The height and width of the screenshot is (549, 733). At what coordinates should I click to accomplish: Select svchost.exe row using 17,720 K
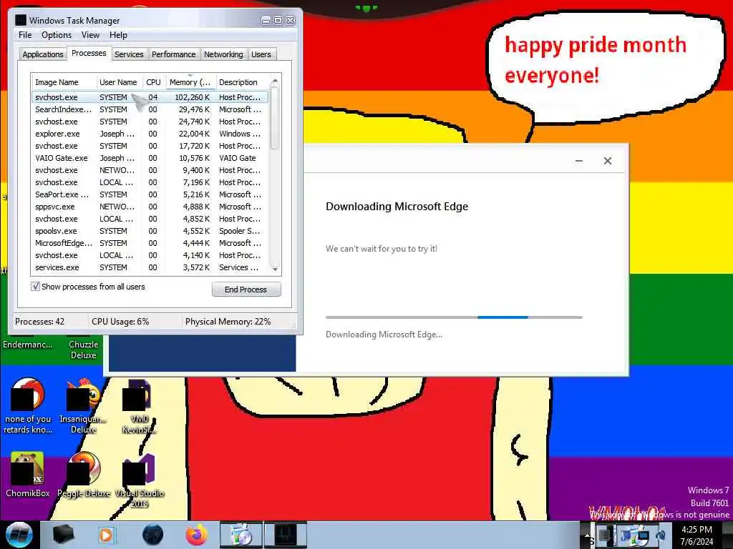(x=150, y=146)
